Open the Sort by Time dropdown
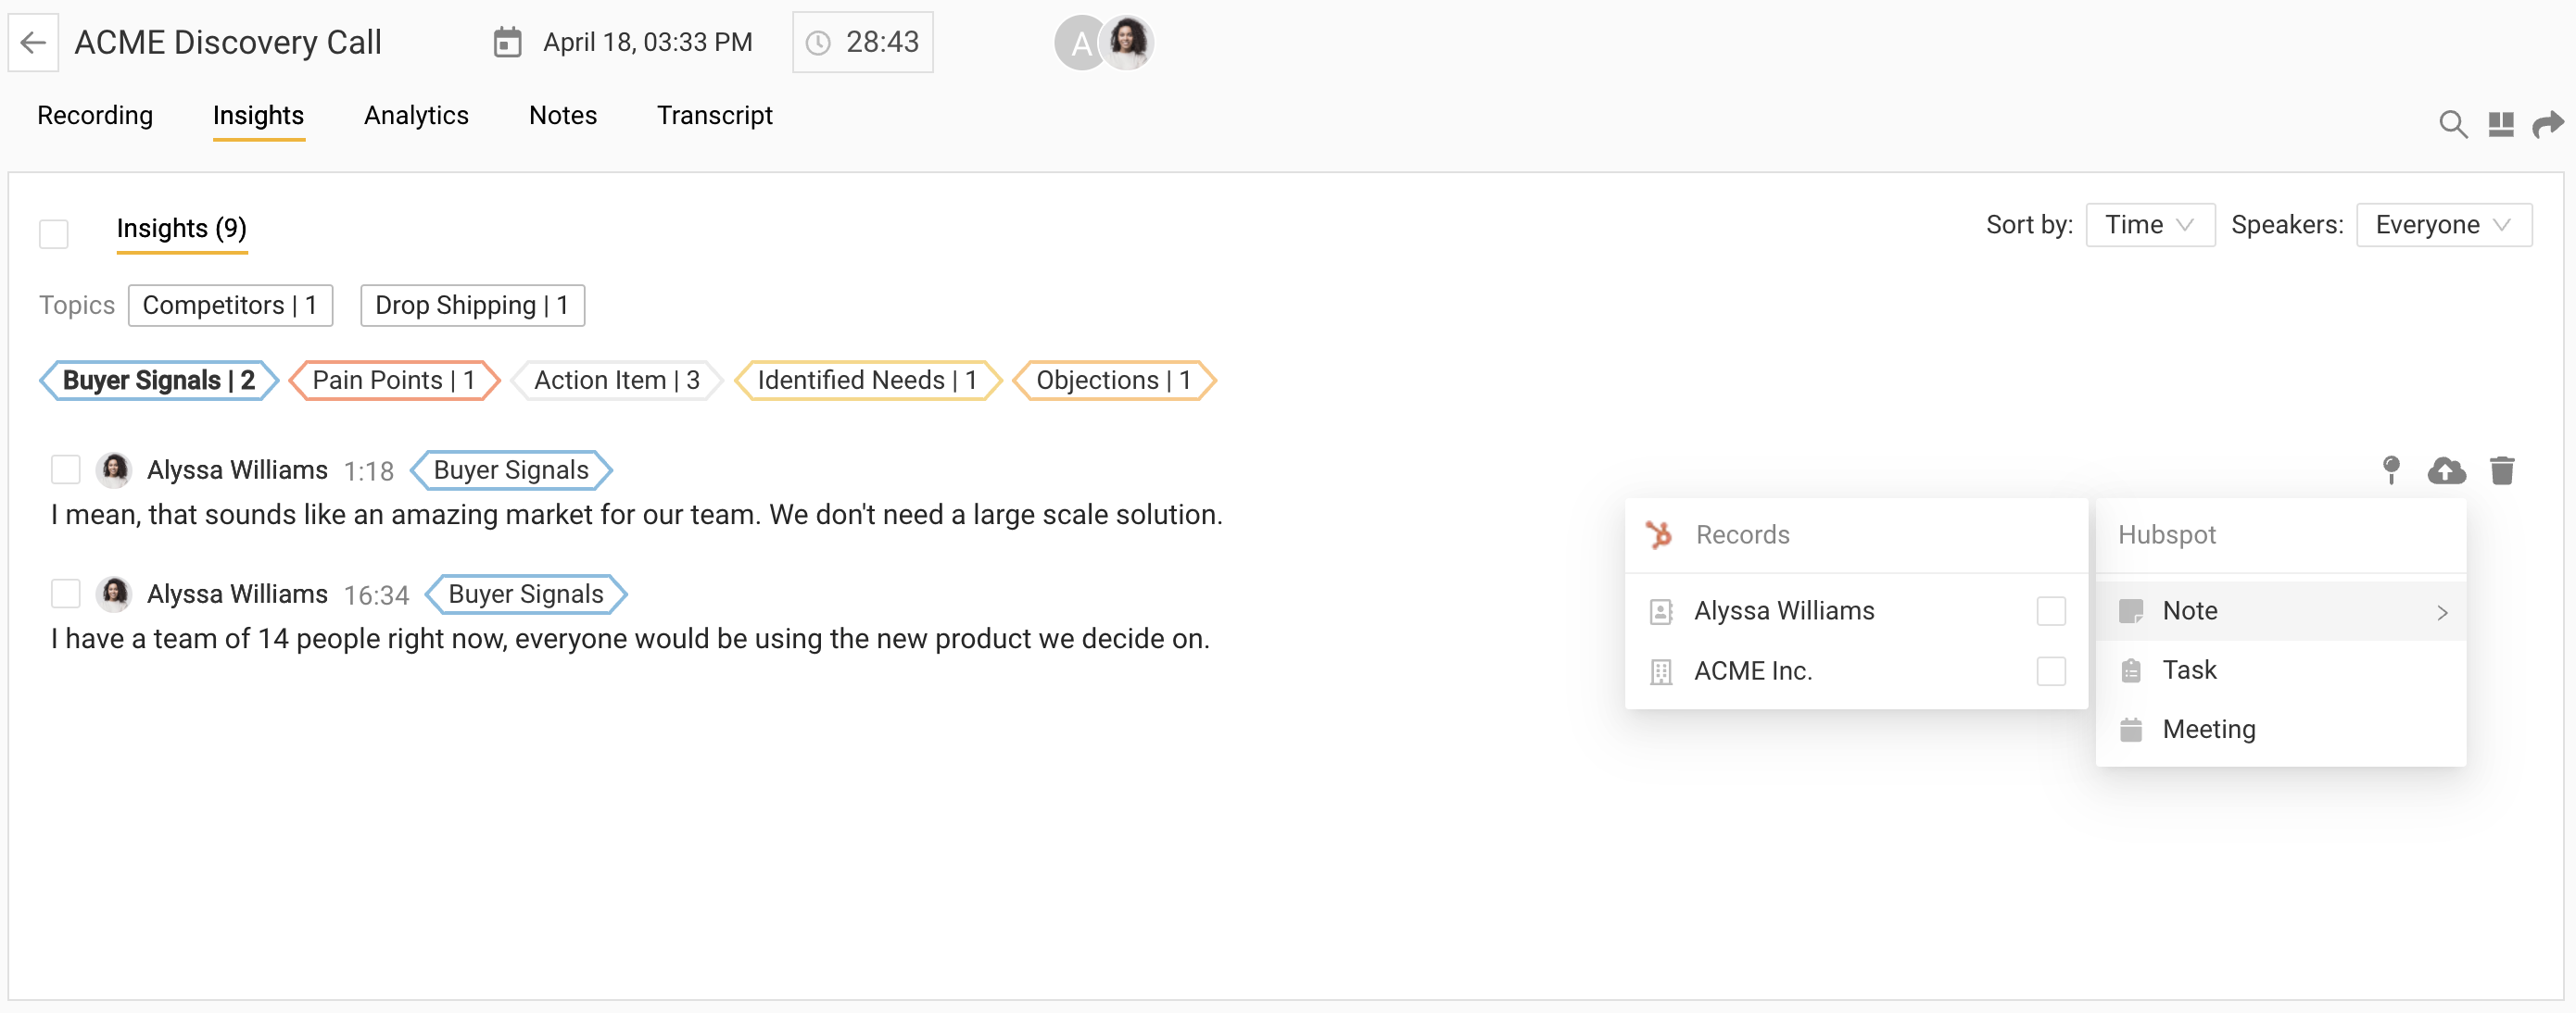 coord(2149,225)
